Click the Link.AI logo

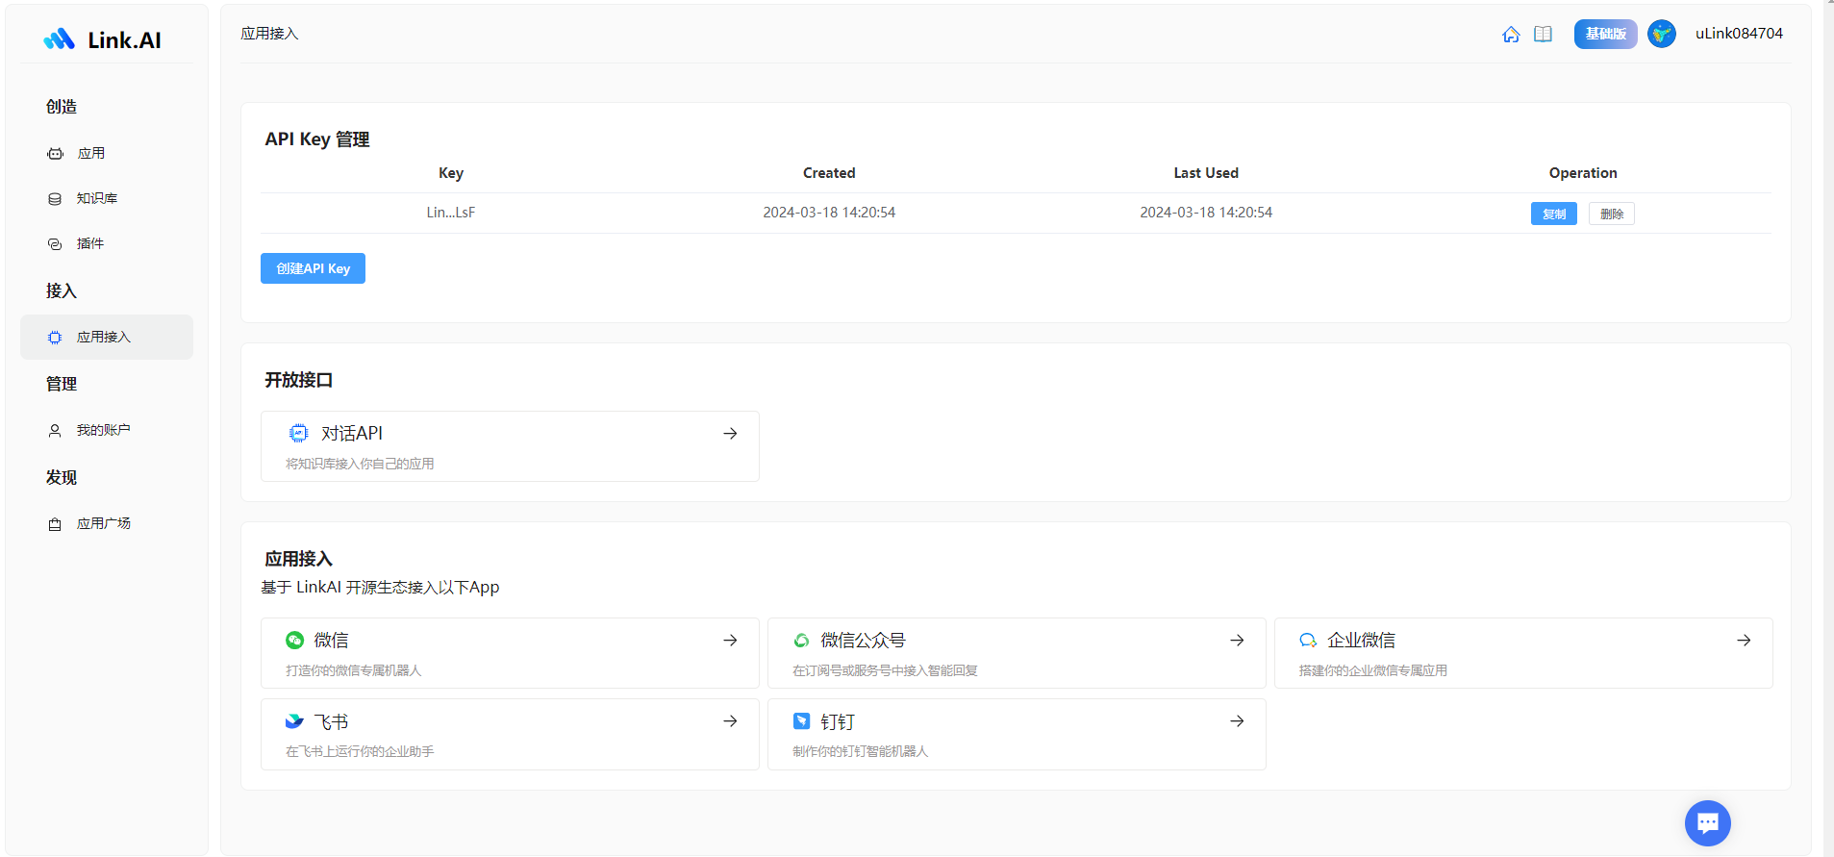[x=103, y=39]
